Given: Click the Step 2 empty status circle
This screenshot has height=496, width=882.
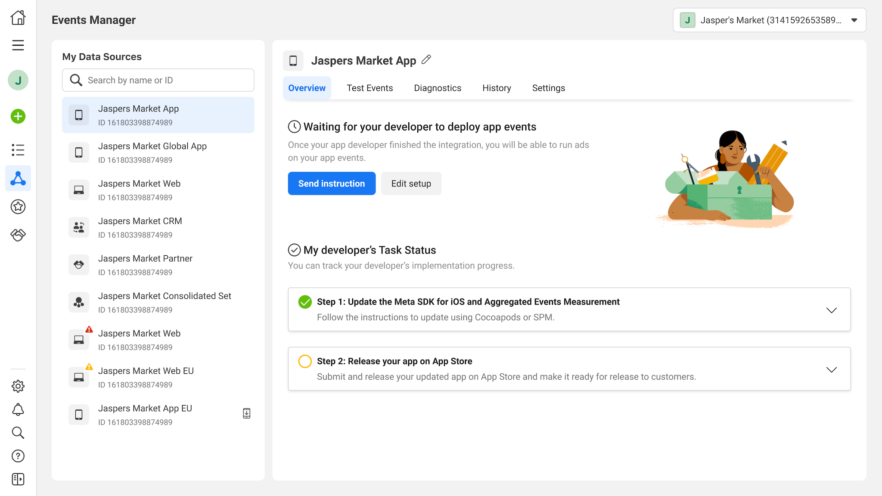Looking at the screenshot, I should (x=305, y=361).
